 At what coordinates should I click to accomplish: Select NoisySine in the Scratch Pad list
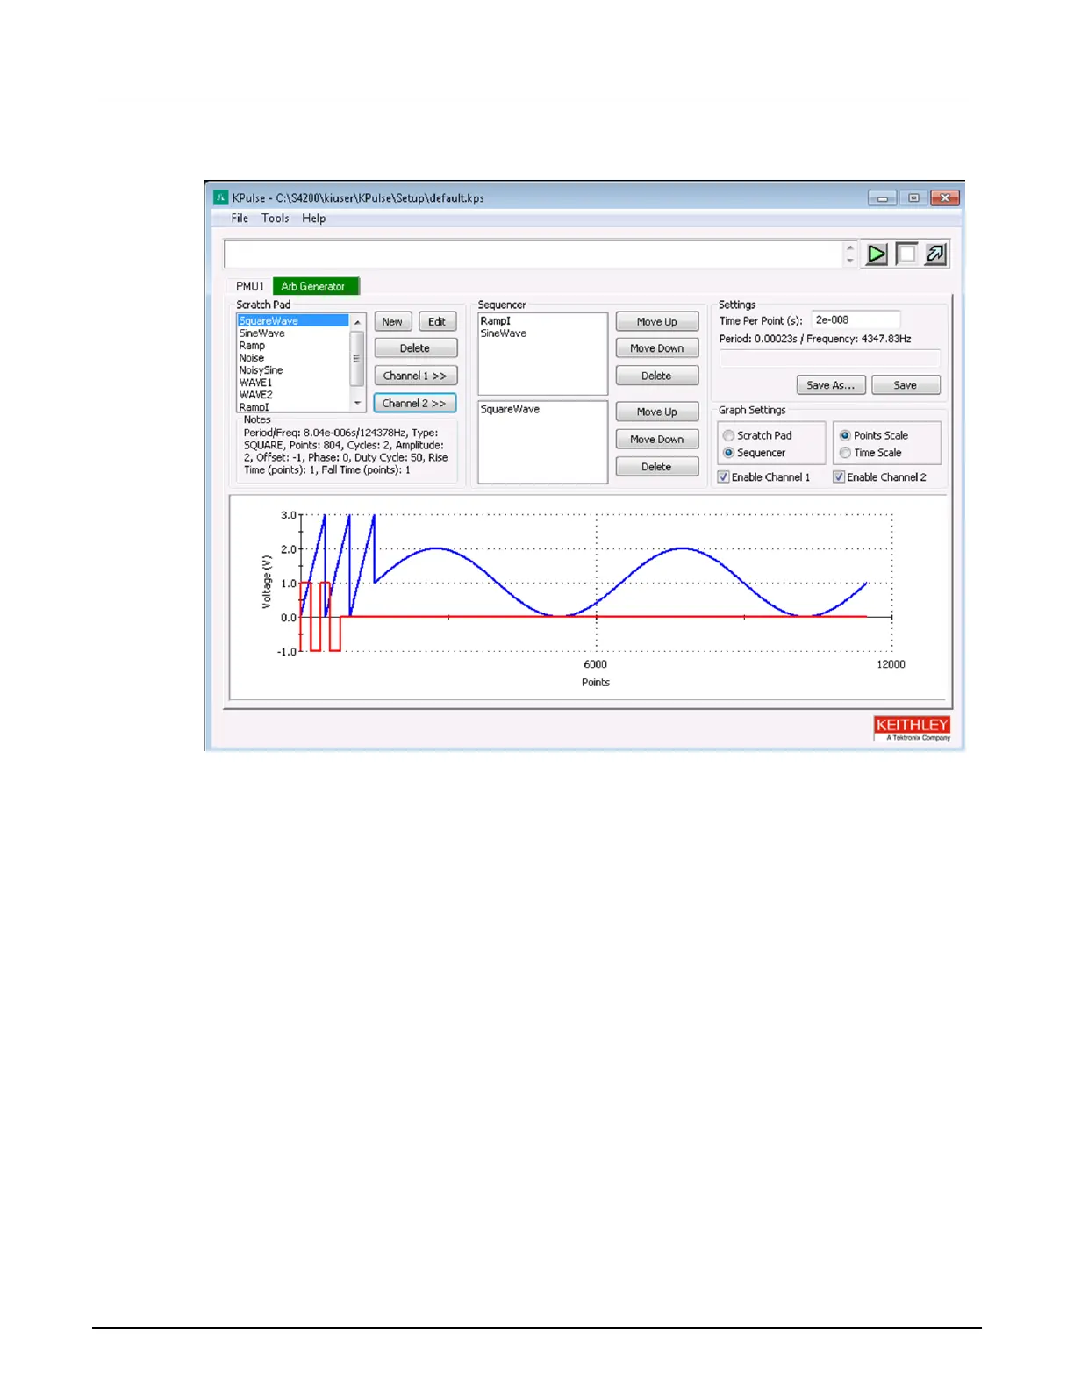[x=293, y=370]
